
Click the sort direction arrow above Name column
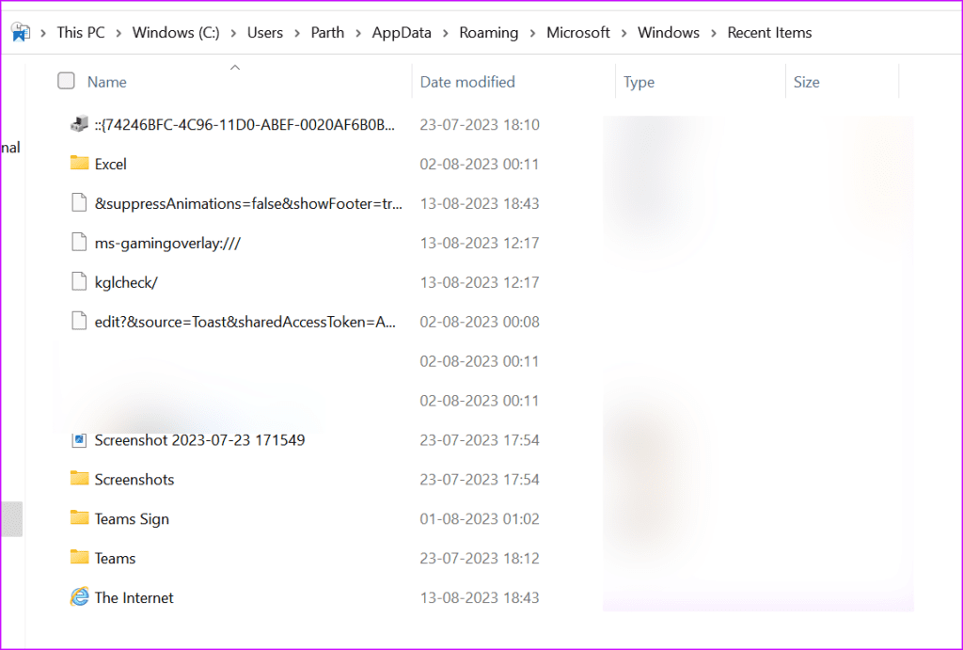click(x=235, y=67)
